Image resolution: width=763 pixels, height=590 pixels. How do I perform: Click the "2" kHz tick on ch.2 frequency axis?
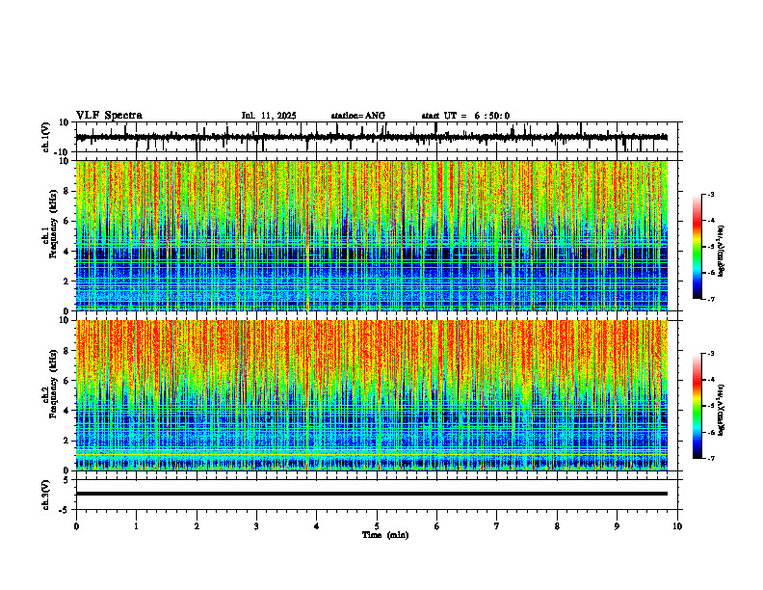tap(67, 441)
